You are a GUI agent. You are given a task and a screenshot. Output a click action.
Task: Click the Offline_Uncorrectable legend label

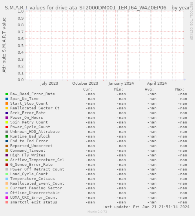coord(35,193)
